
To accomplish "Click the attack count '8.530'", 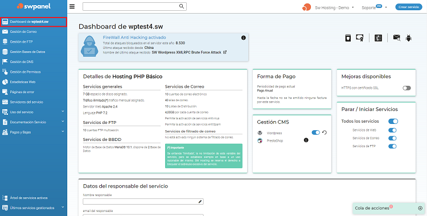I will coord(180,43).
